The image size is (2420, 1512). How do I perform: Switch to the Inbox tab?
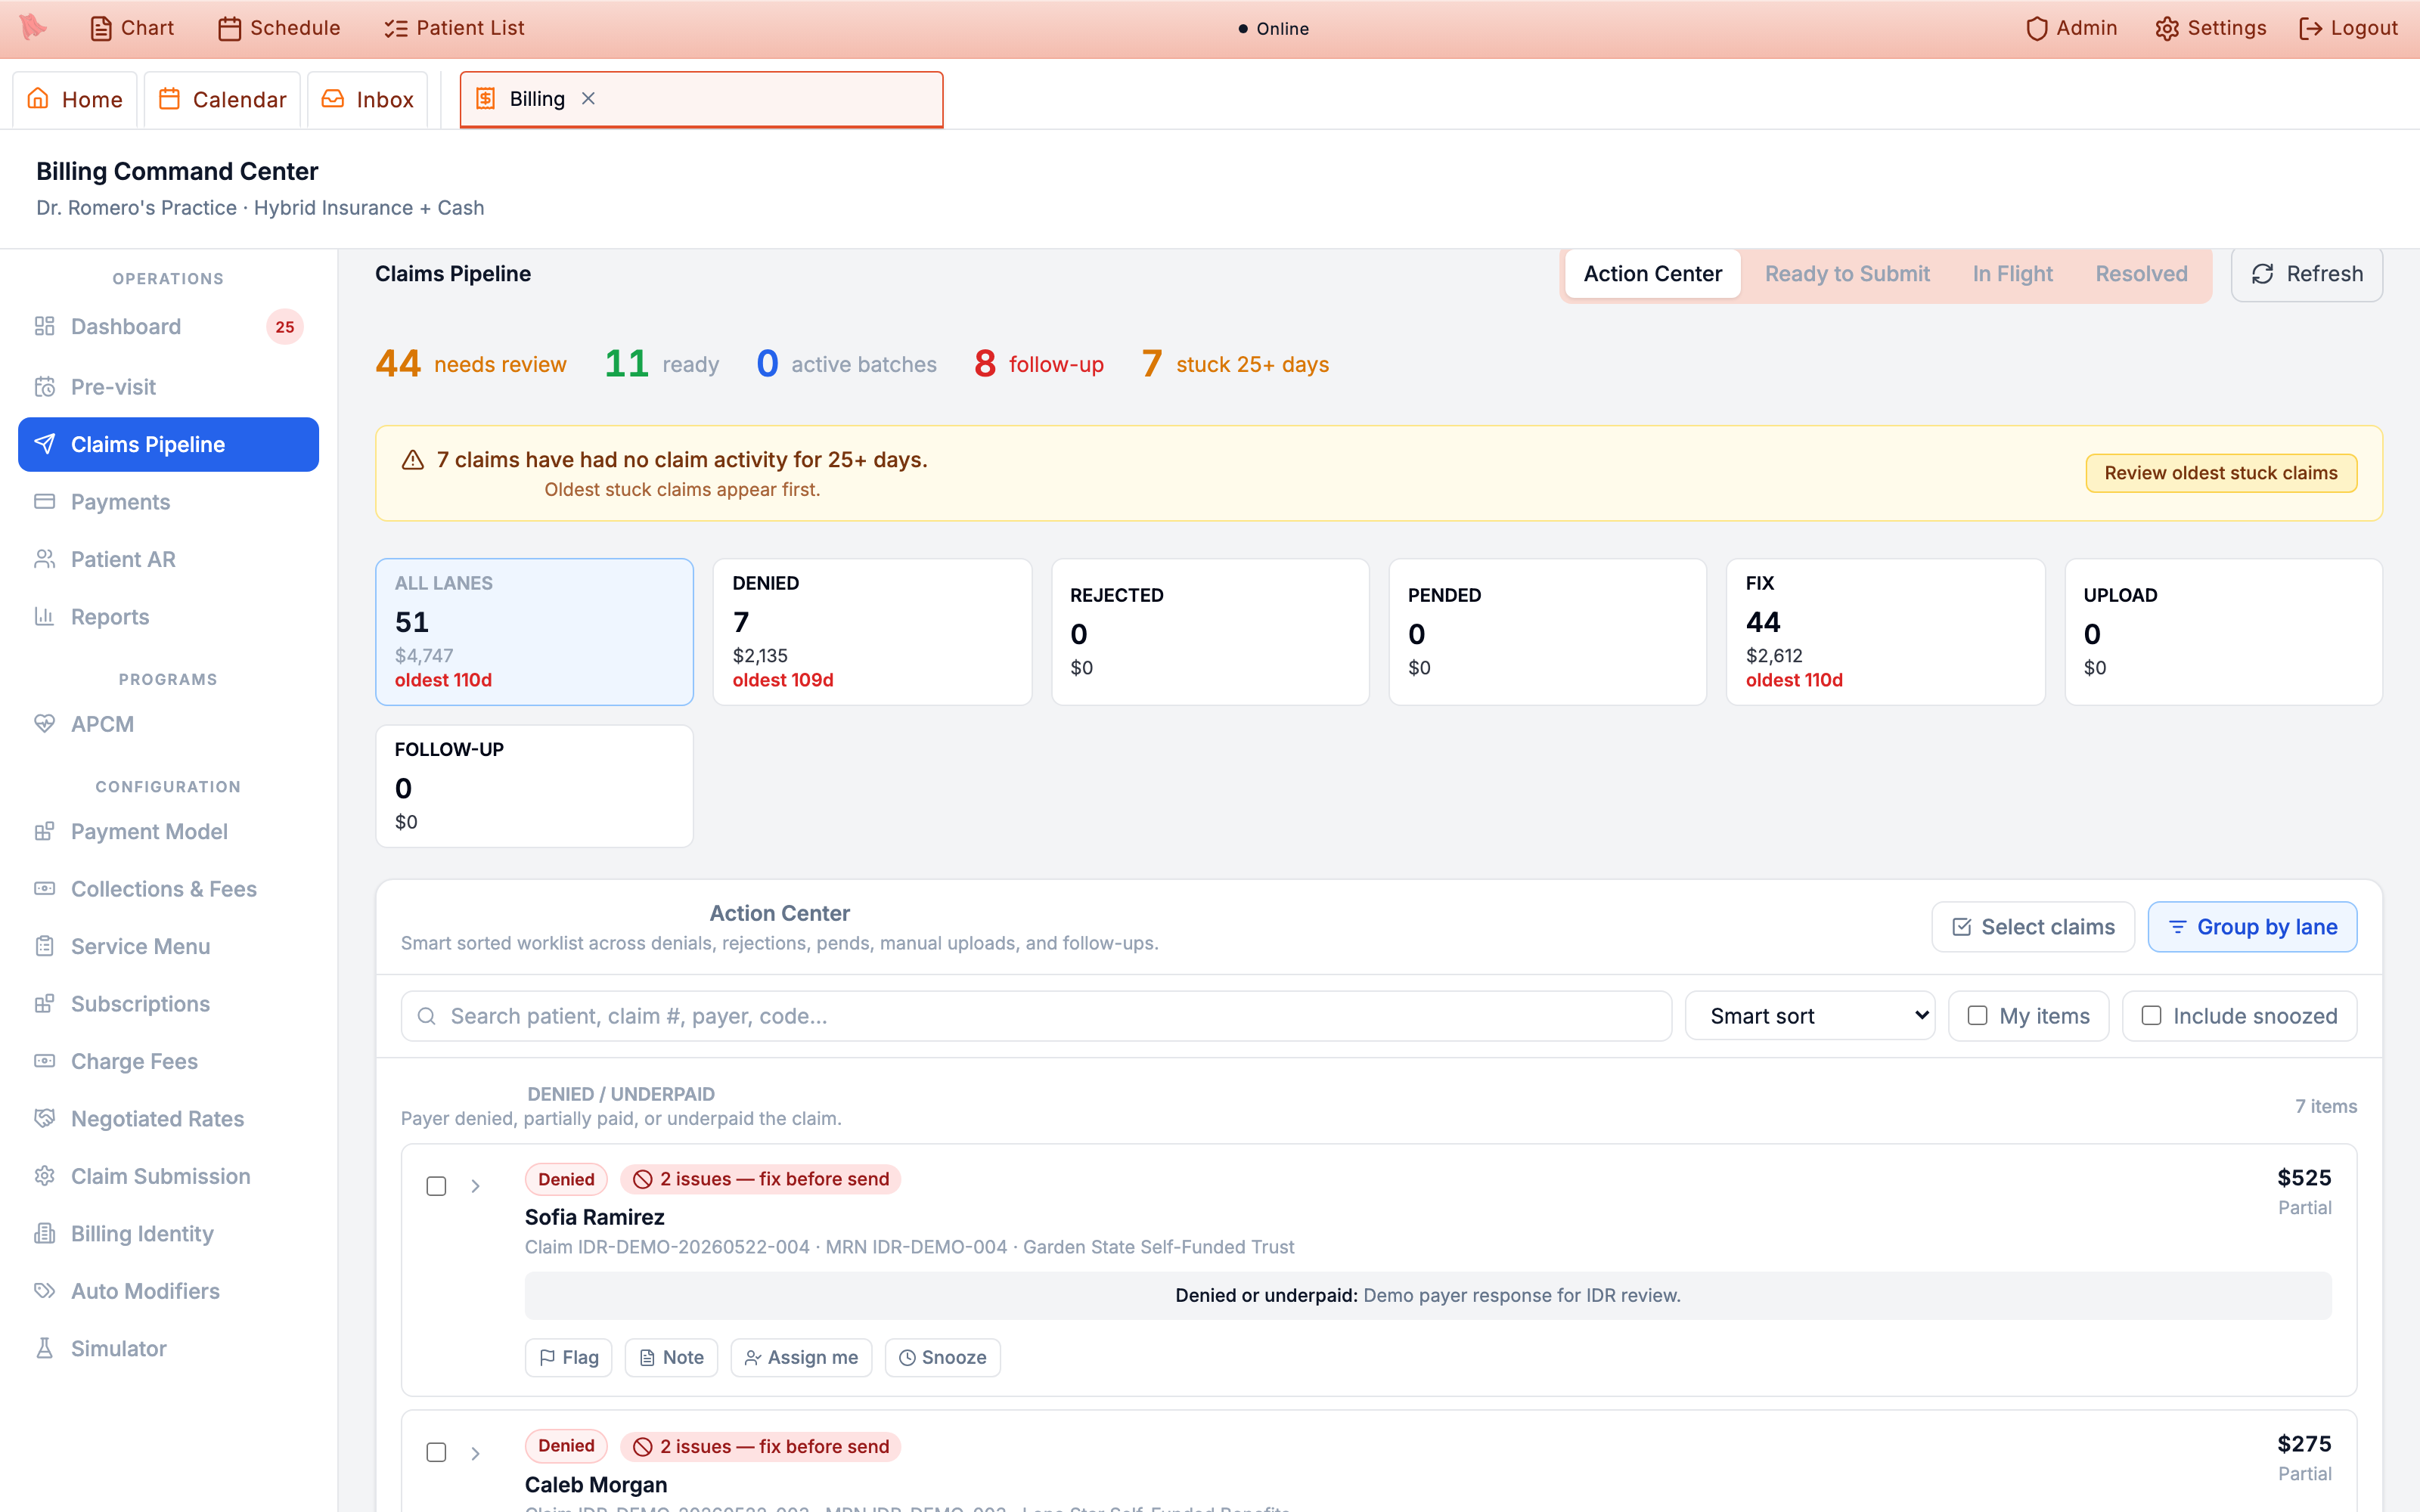(x=367, y=99)
